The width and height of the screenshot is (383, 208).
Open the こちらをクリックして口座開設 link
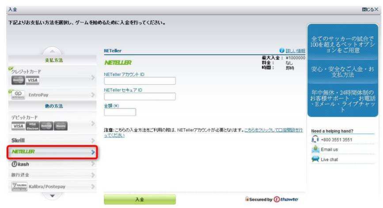[203, 133]
